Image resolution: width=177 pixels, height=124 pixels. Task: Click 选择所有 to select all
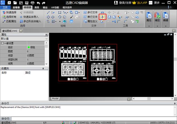pyautogui.click(x=9, y=17)
